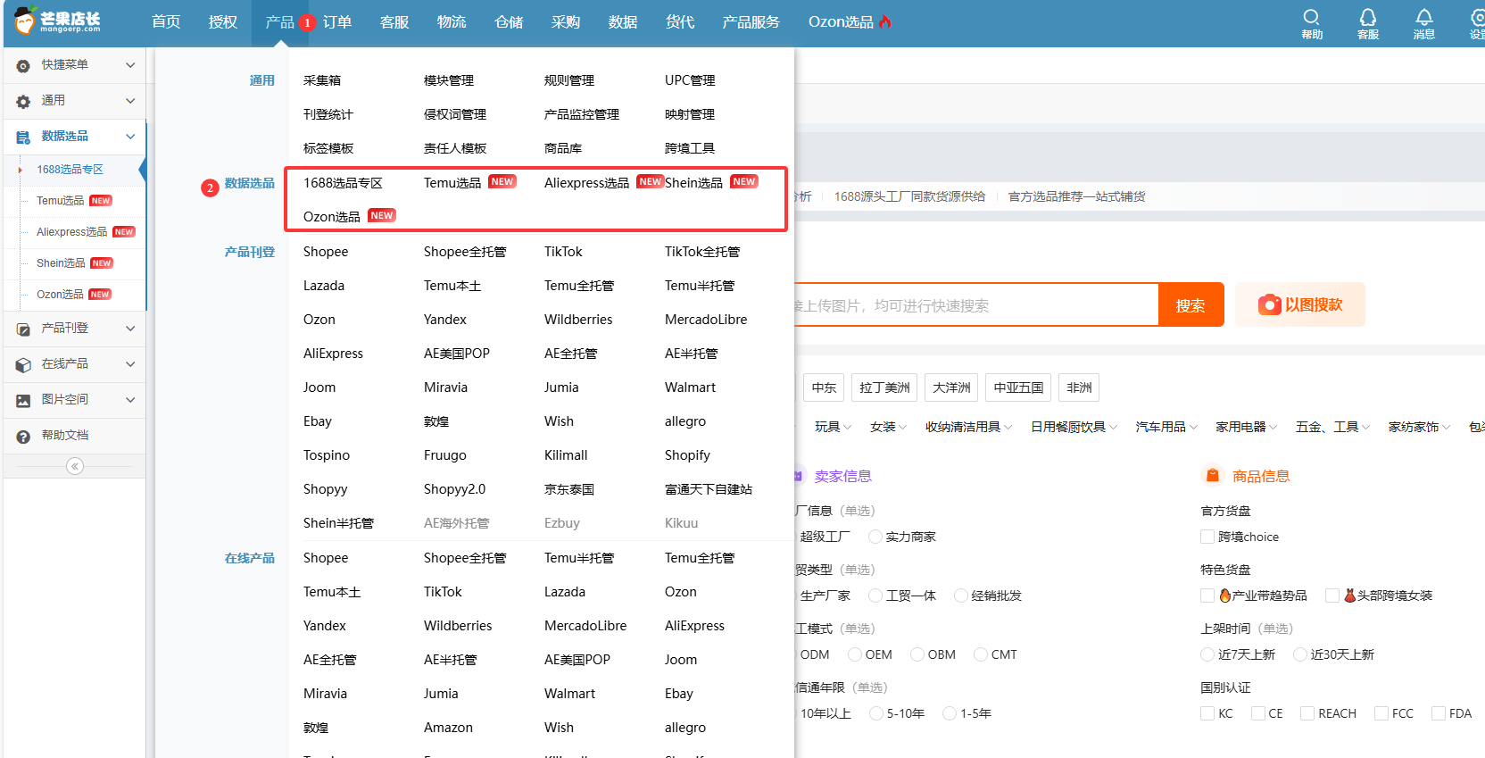Click the data selection sidebar icon
The height and width of the screenshot is (758, 1485).
coord(23,137)
